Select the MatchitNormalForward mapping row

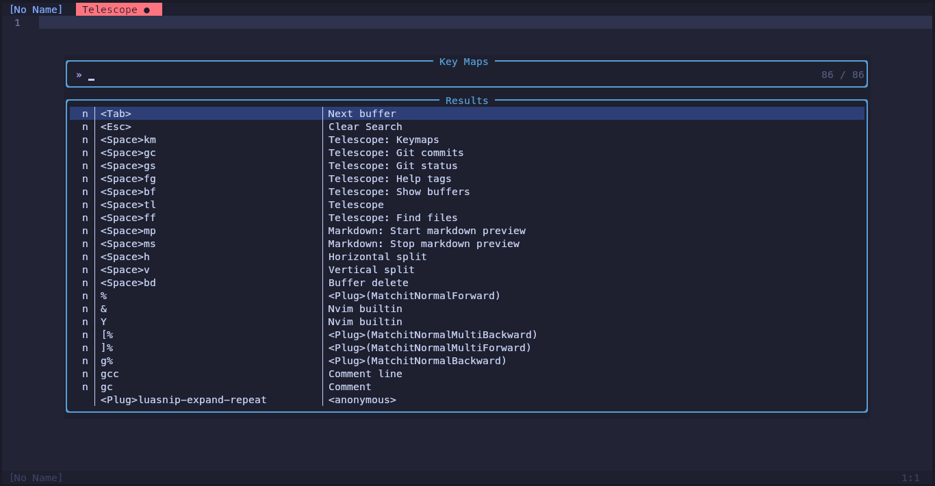click(x=467, y=296)
